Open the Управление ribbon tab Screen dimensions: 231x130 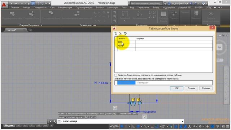pyautogui.click(x=143, y=8)
